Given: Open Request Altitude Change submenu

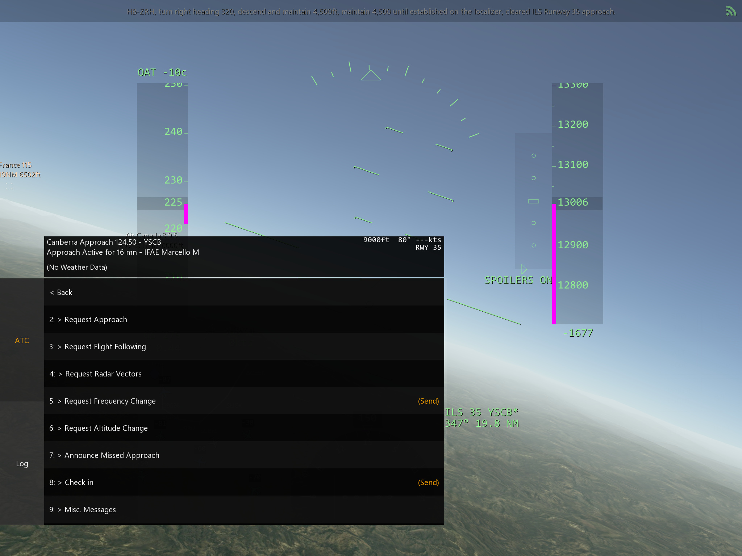Looking at the screenshot, I should tap(106, 428).
